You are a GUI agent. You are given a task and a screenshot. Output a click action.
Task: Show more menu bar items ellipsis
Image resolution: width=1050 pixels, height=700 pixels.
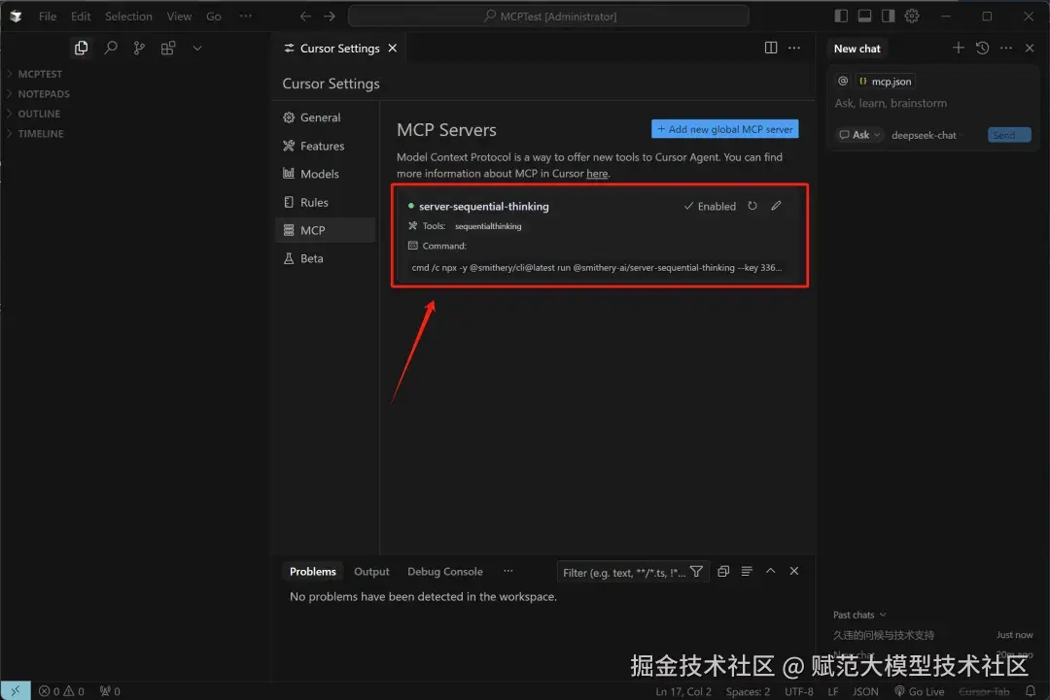click(246, 17)
